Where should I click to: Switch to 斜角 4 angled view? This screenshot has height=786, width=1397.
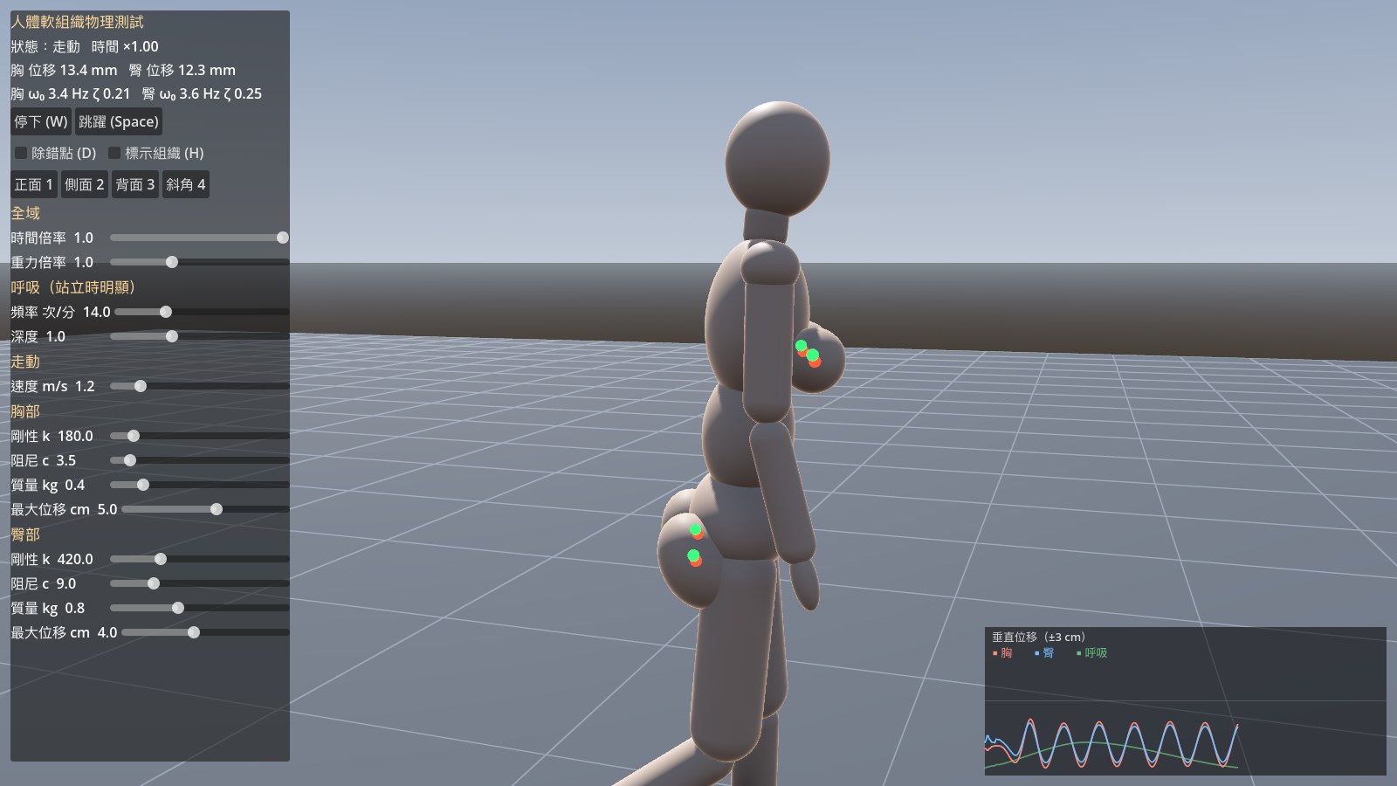[x=186, y=184]
